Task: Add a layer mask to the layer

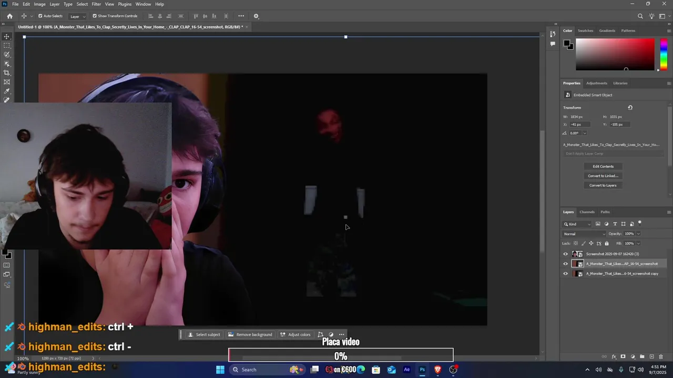Action: (623, 356)
